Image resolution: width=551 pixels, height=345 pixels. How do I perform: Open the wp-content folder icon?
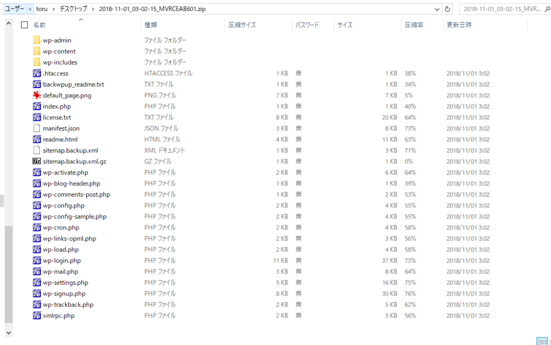pos(37,51)
